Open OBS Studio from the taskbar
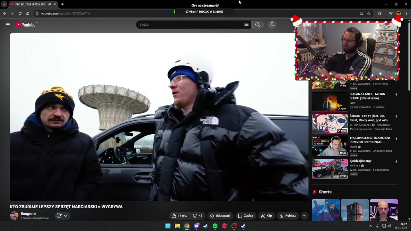This screenshot has width=411, height=231. 234,226
